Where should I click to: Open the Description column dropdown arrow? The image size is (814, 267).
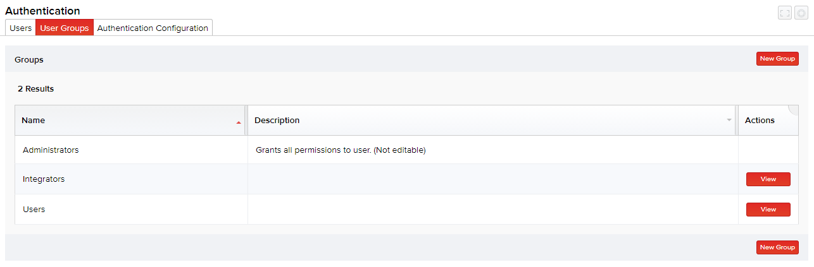click(729, 120)
